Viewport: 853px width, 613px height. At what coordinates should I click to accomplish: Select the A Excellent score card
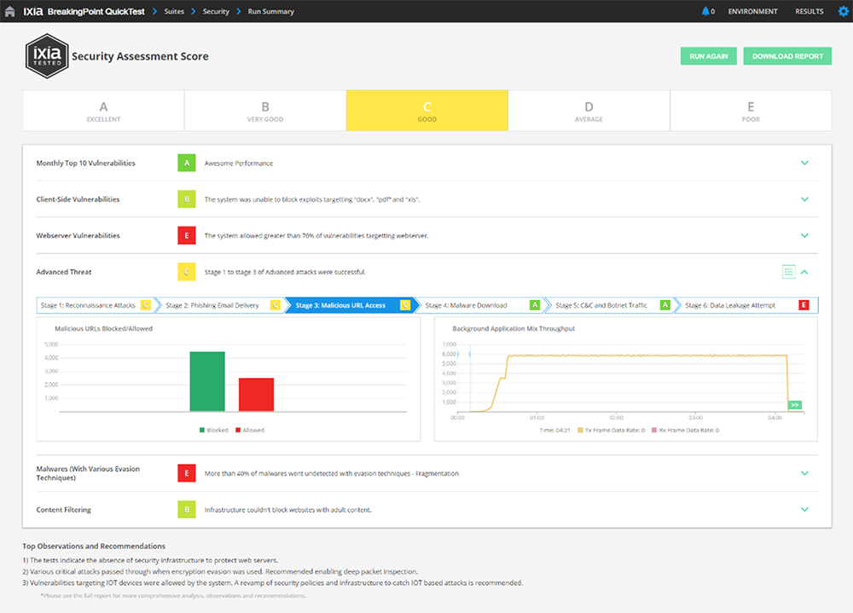pyautogui.click(x=103, y=111)
